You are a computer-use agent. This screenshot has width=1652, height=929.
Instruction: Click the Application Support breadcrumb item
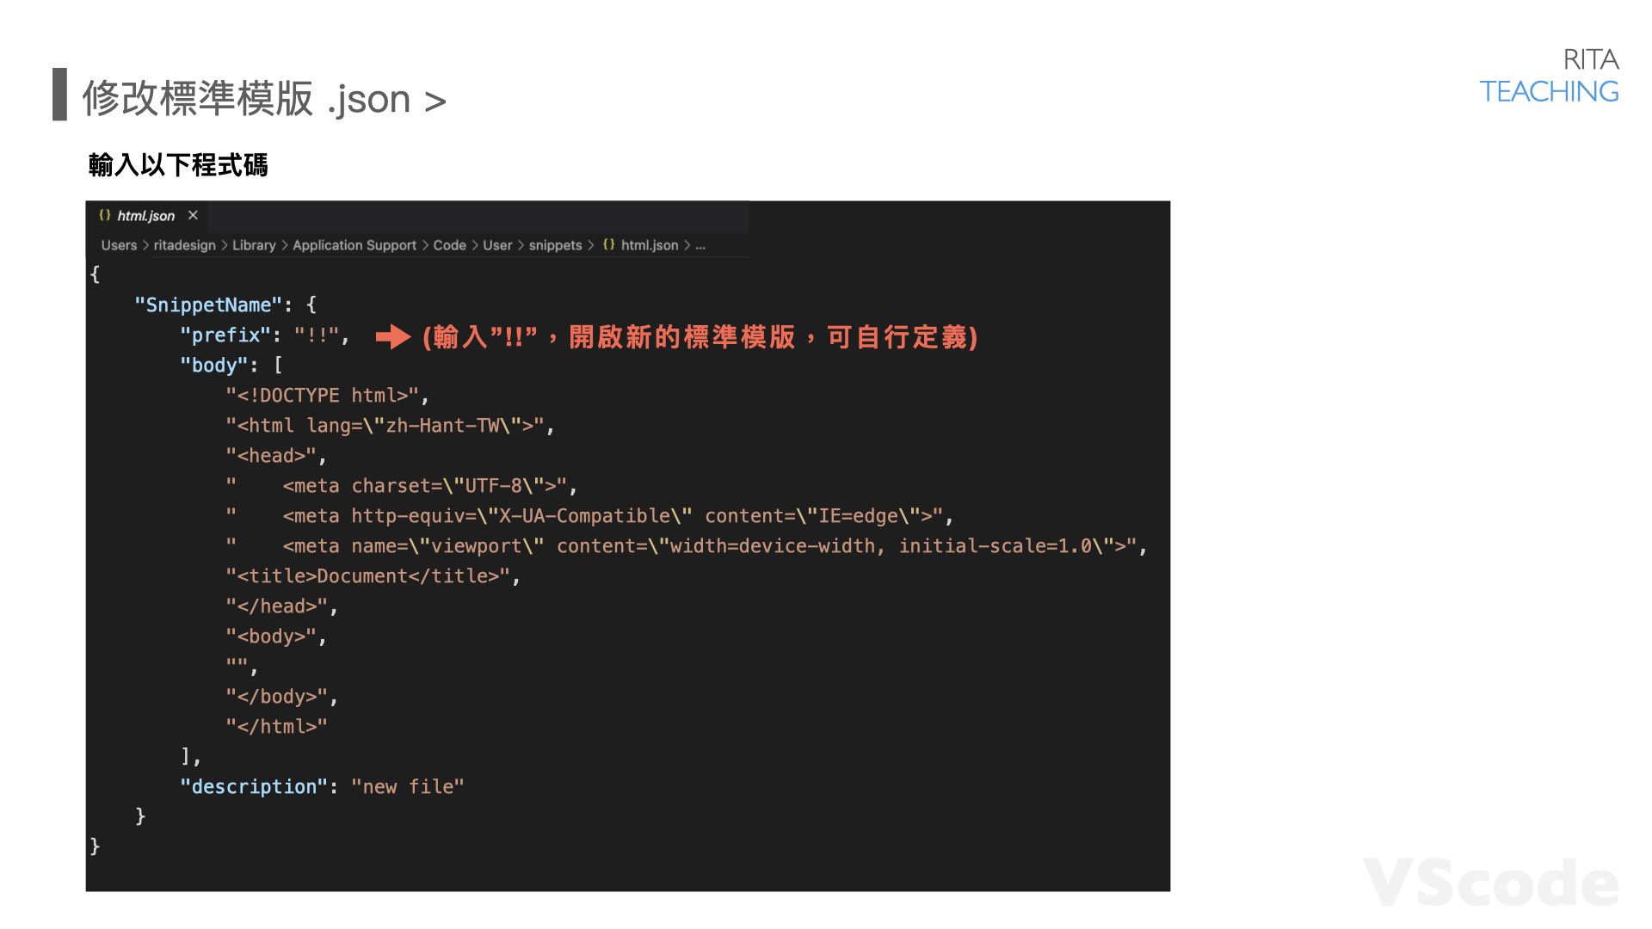[x=354, y=245]
